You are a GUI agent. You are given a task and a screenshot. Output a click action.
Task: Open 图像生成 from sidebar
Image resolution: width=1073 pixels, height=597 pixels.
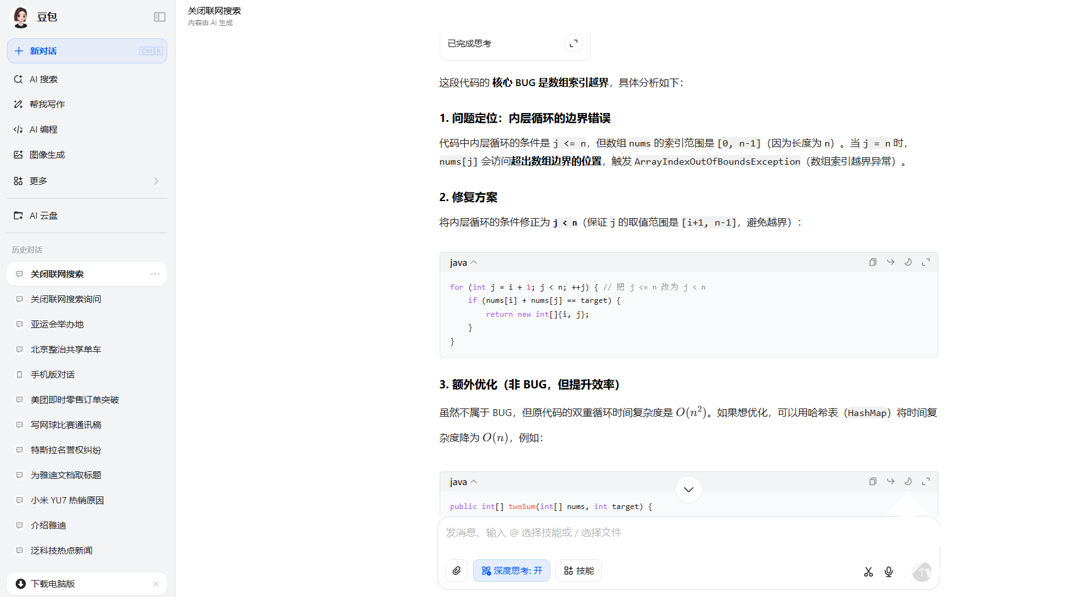pyautogui.click(x=47, y=155)
